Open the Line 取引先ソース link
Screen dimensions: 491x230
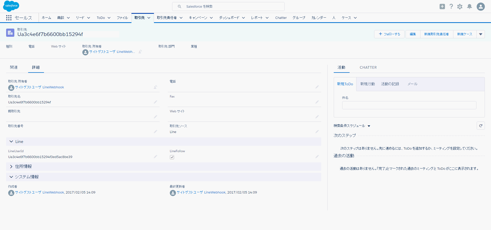click(x=173, y=132)
